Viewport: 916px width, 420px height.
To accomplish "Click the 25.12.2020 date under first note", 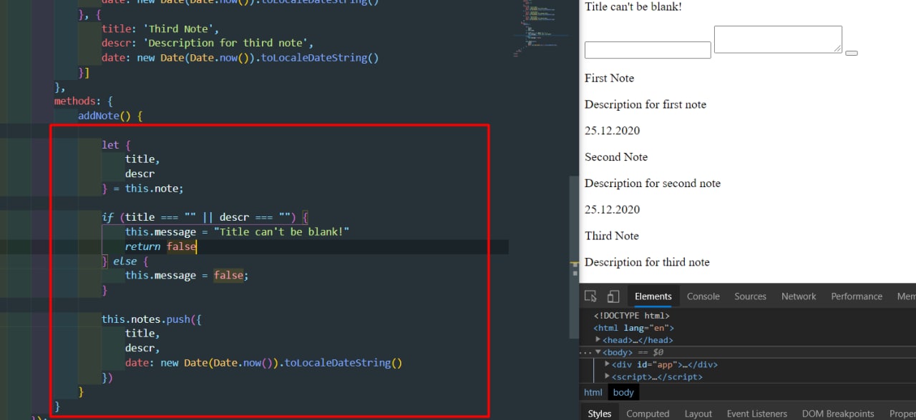I will [613, 131].
